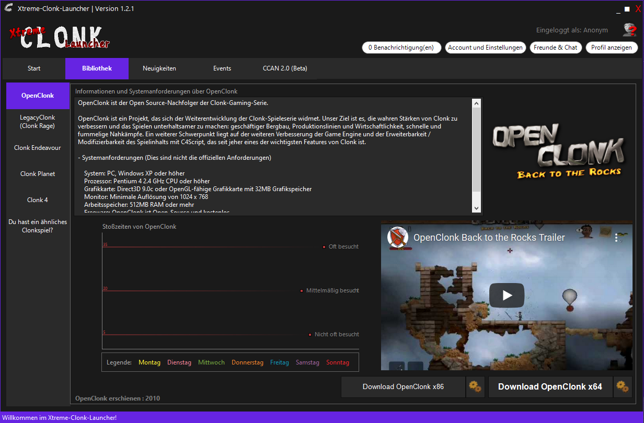Click the Samstag legend entry
644x423 pixels.
click(x=307, y=362)
